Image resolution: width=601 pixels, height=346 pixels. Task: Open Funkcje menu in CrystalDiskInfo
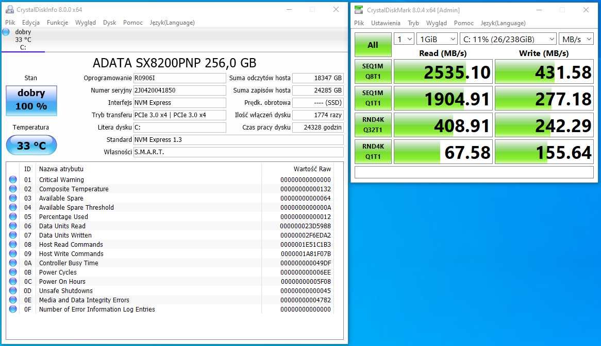pos(58,23)
